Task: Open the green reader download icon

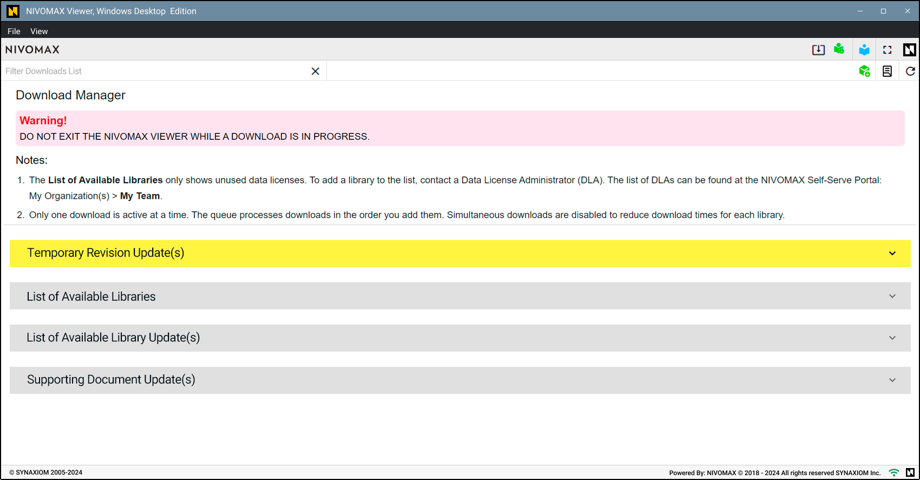Action: [x=839, y=49]
